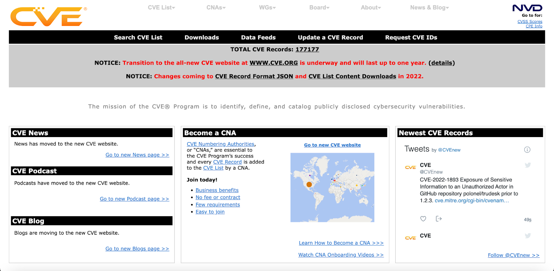Share the CVE-2022-1893 tweet
Screen dimensions: 554x271
tap(439, 219)
